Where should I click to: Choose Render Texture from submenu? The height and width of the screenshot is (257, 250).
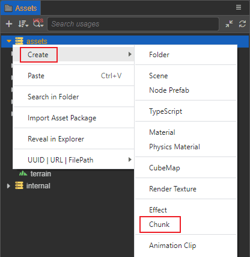172,189
